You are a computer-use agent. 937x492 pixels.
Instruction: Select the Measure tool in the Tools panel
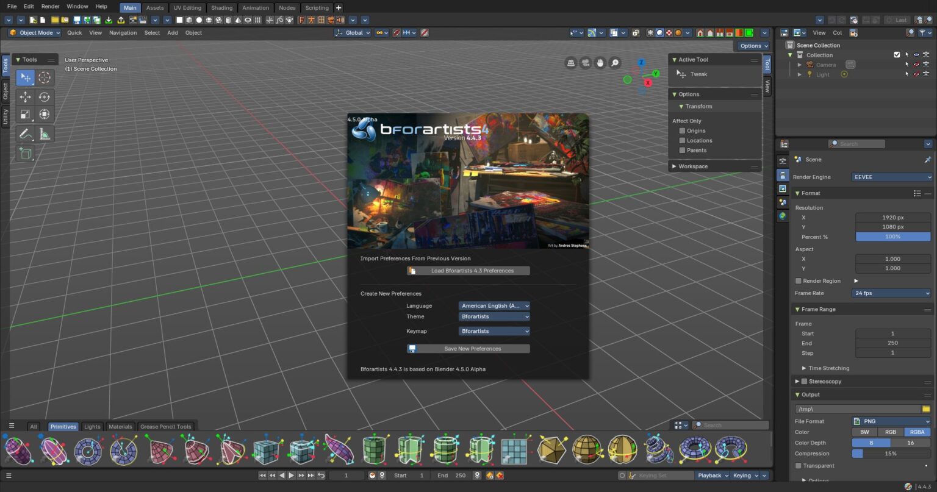(44, 134)
